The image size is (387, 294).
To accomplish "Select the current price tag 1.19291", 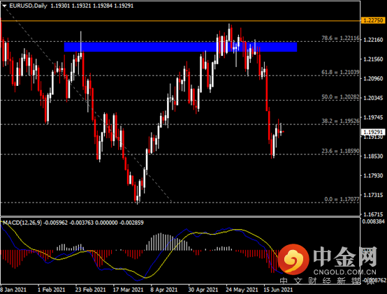I will pos(373,132).
